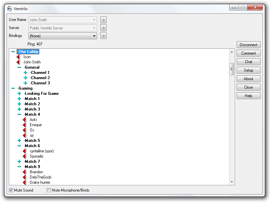Viewport: 271px width, 203px height.
Task: Click the speaker icon beside John Smith in lobby
Action: coord(19,62)
